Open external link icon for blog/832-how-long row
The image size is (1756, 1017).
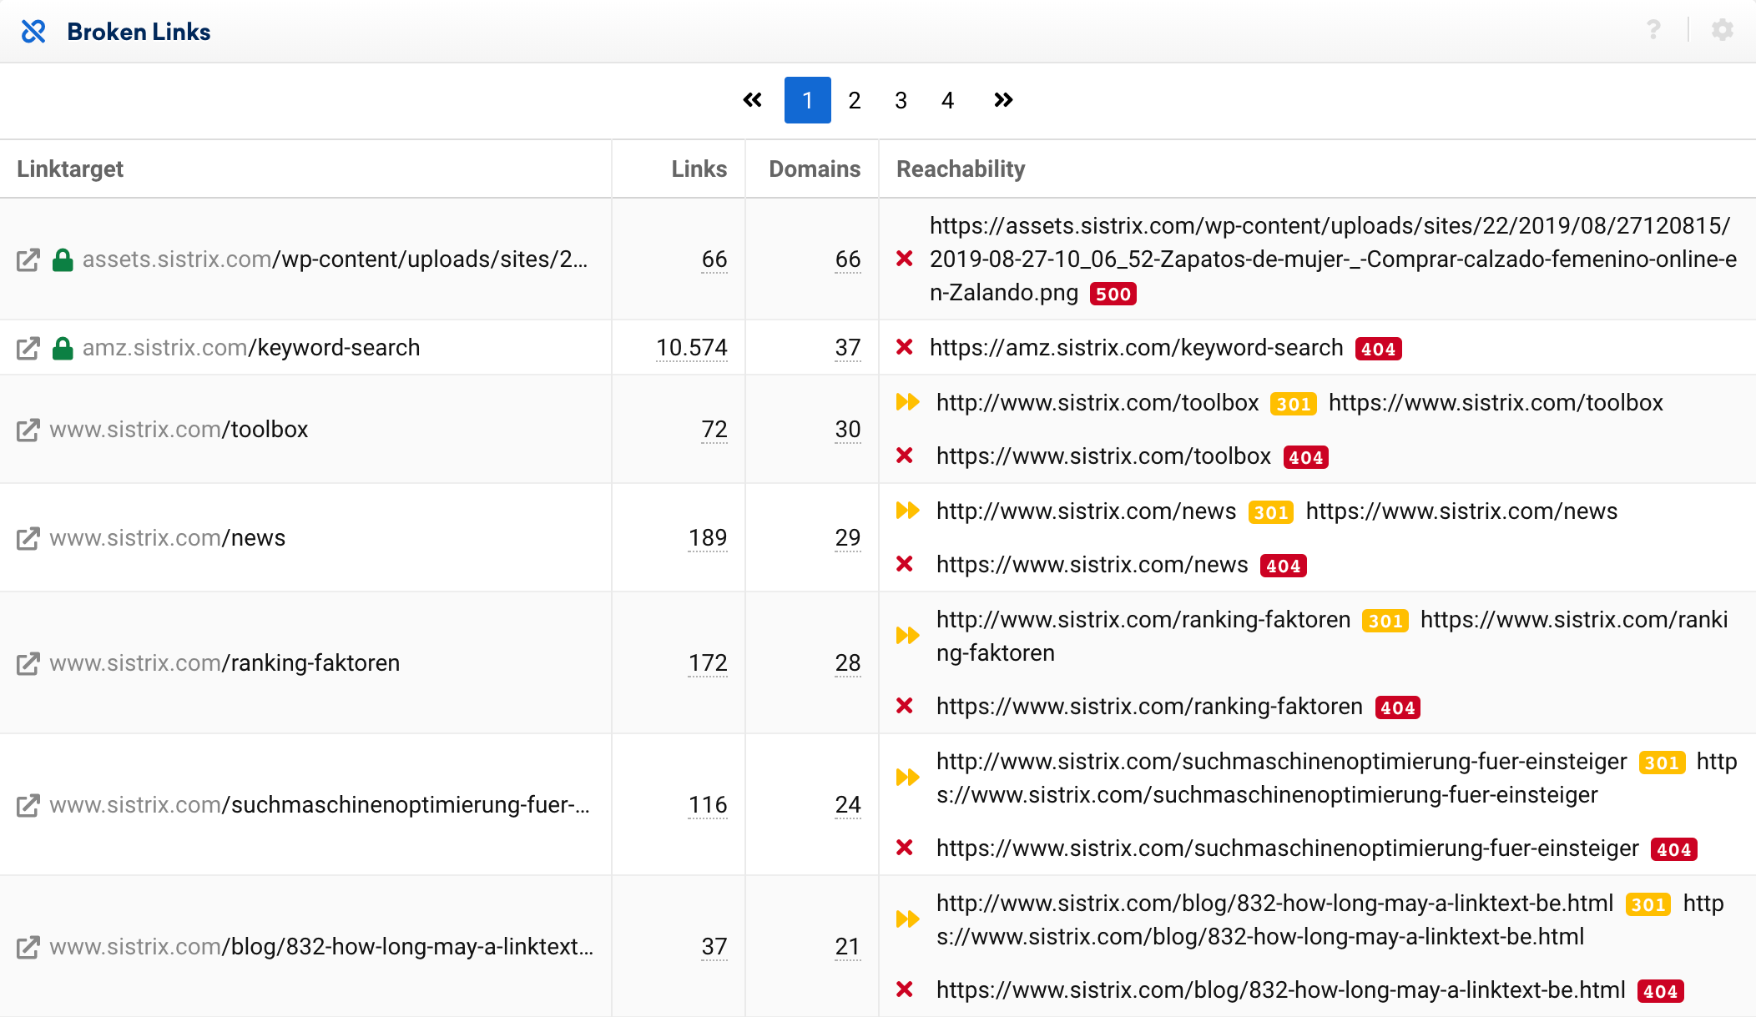point(28,948)
